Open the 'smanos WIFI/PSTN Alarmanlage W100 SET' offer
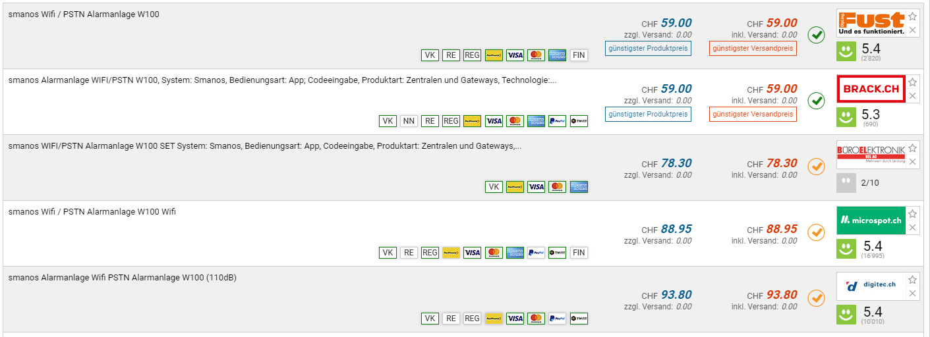 pyautogui.click(x=264, y=146)
